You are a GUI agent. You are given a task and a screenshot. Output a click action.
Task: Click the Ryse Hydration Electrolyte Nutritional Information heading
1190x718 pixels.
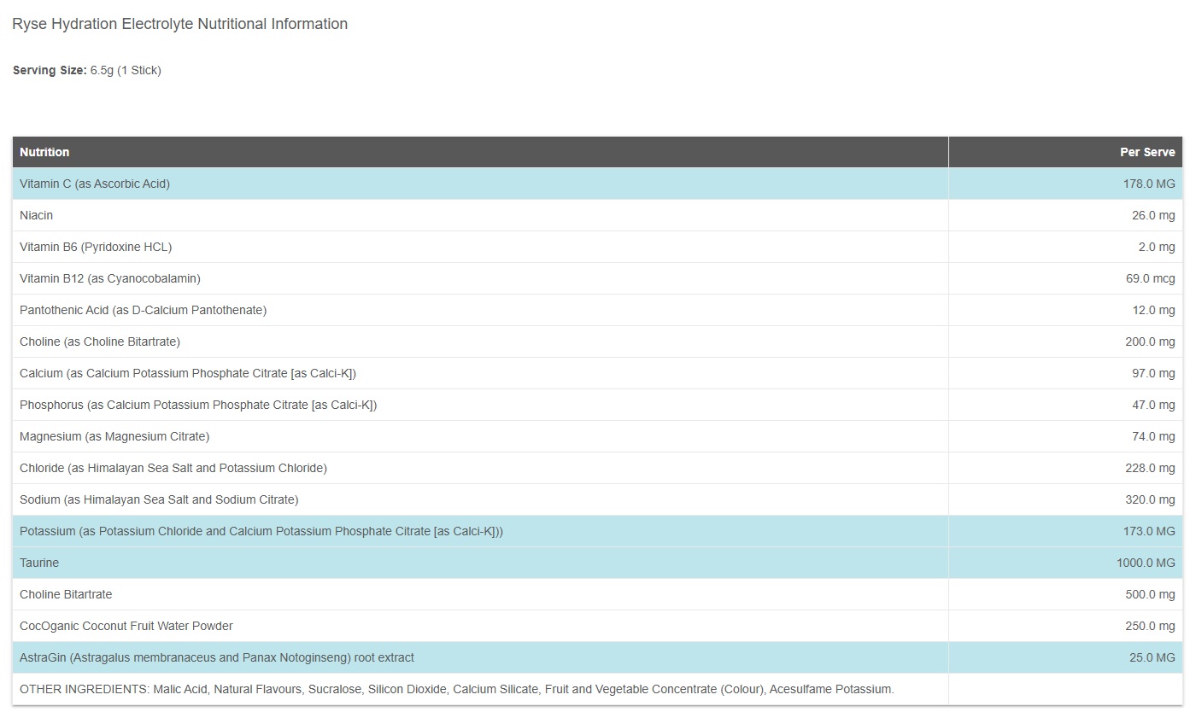[179, 24]
